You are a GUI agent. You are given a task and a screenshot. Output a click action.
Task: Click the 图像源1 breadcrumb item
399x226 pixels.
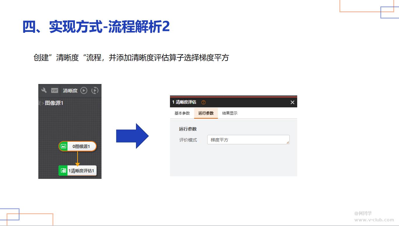54,103
